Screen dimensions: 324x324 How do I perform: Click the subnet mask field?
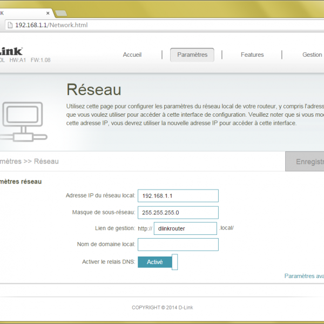178,212
